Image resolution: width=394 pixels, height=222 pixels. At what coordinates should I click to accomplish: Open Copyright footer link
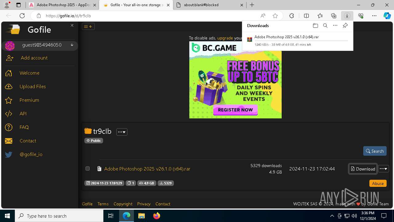(x=123, y=204)
